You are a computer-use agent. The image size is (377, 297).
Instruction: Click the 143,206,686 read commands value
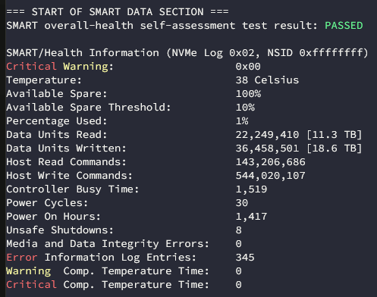pos(270,162)
